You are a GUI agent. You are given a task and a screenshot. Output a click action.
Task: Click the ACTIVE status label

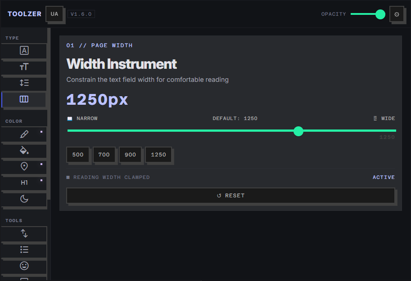point(384,177)
